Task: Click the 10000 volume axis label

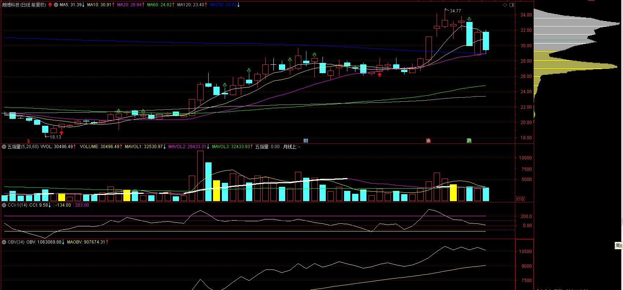Action: [x=525, y=158]
